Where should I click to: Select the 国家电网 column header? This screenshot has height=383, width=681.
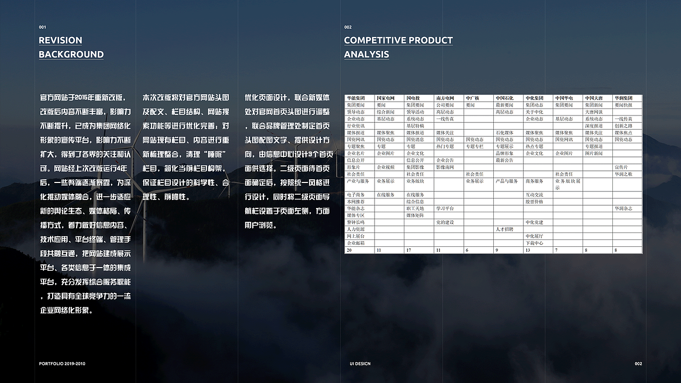389,98
